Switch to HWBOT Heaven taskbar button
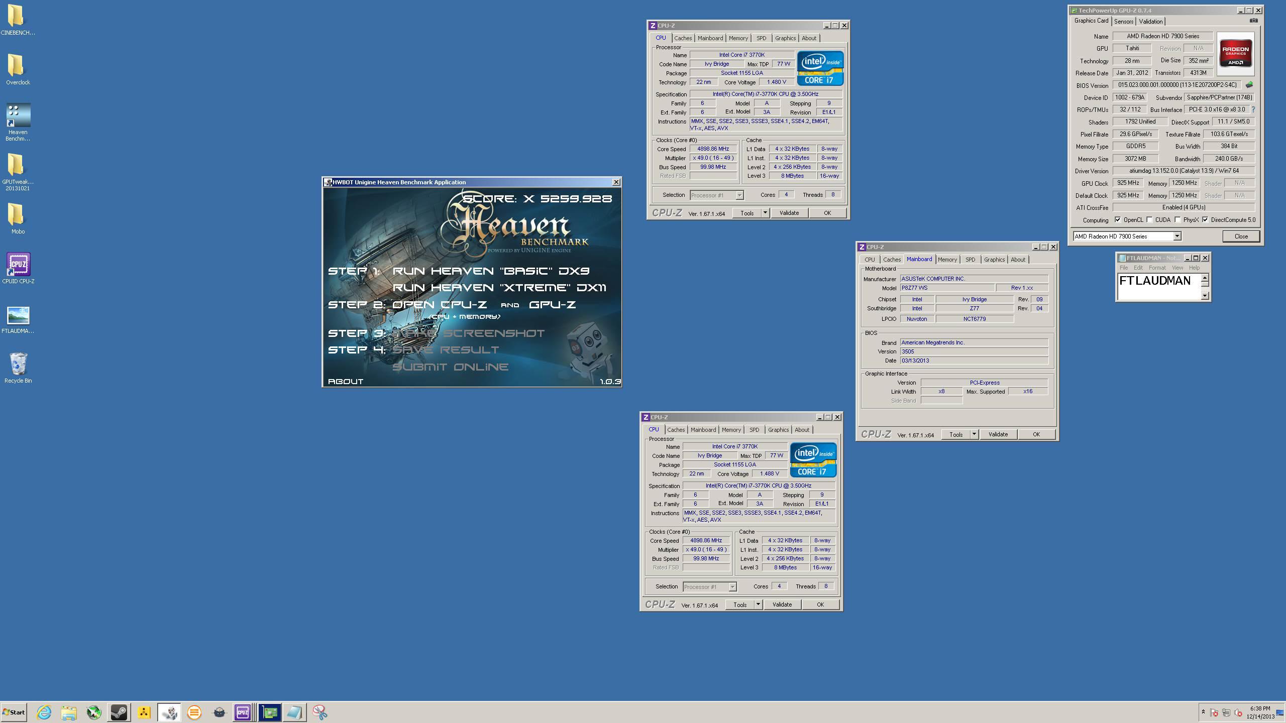This screenshot has width=1286, height=723. (x=169, y=712)
